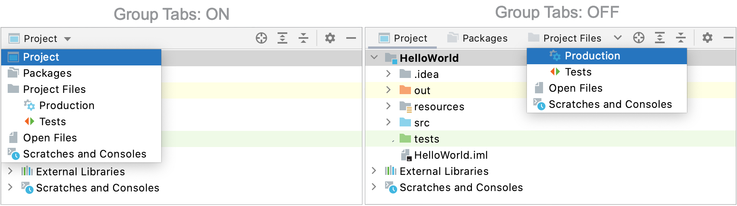Click Collapse All icon in right panel toolbar

point(681,38)
